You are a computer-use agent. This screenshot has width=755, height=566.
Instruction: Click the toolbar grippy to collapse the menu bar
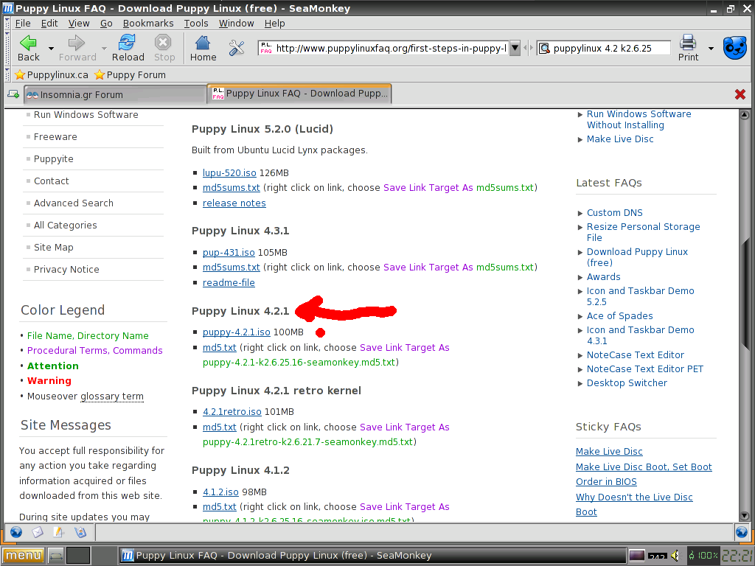coord(7,23)
